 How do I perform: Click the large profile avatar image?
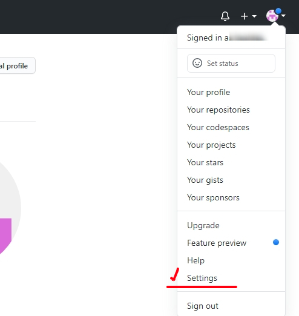tap(10, 208)
